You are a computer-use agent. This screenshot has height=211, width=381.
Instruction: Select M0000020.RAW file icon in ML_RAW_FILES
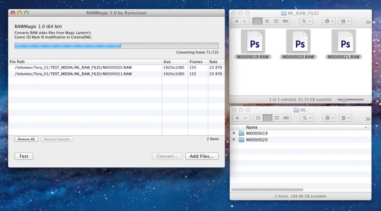pyautogui.click(x=298, y=41)
